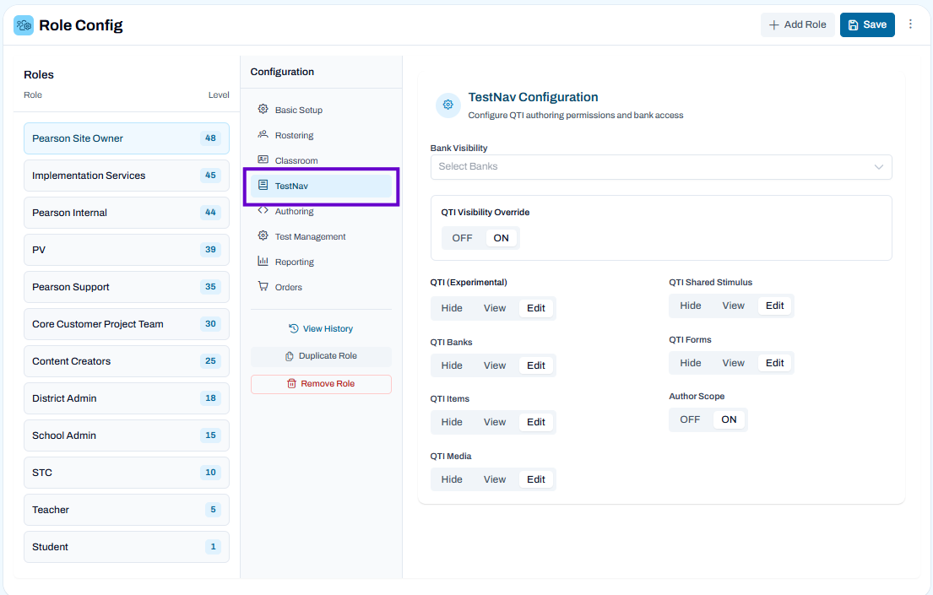933x595 pixels.
Task: Select the Student role
Action: (x=126, y=547)
